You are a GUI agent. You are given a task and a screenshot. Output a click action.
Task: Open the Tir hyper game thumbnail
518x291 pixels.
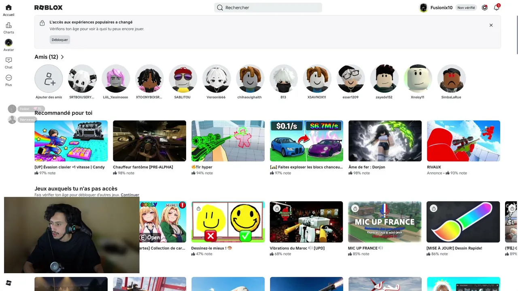228,141
